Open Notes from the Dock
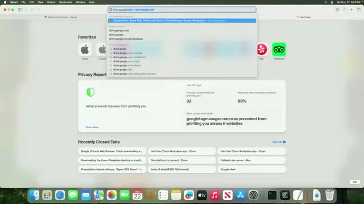This screenshot has height=204, width=364. coord(176,195)
